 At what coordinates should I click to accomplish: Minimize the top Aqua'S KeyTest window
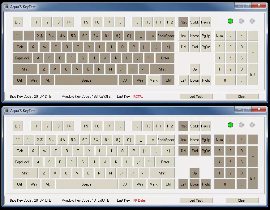click(x=239, y=6)
